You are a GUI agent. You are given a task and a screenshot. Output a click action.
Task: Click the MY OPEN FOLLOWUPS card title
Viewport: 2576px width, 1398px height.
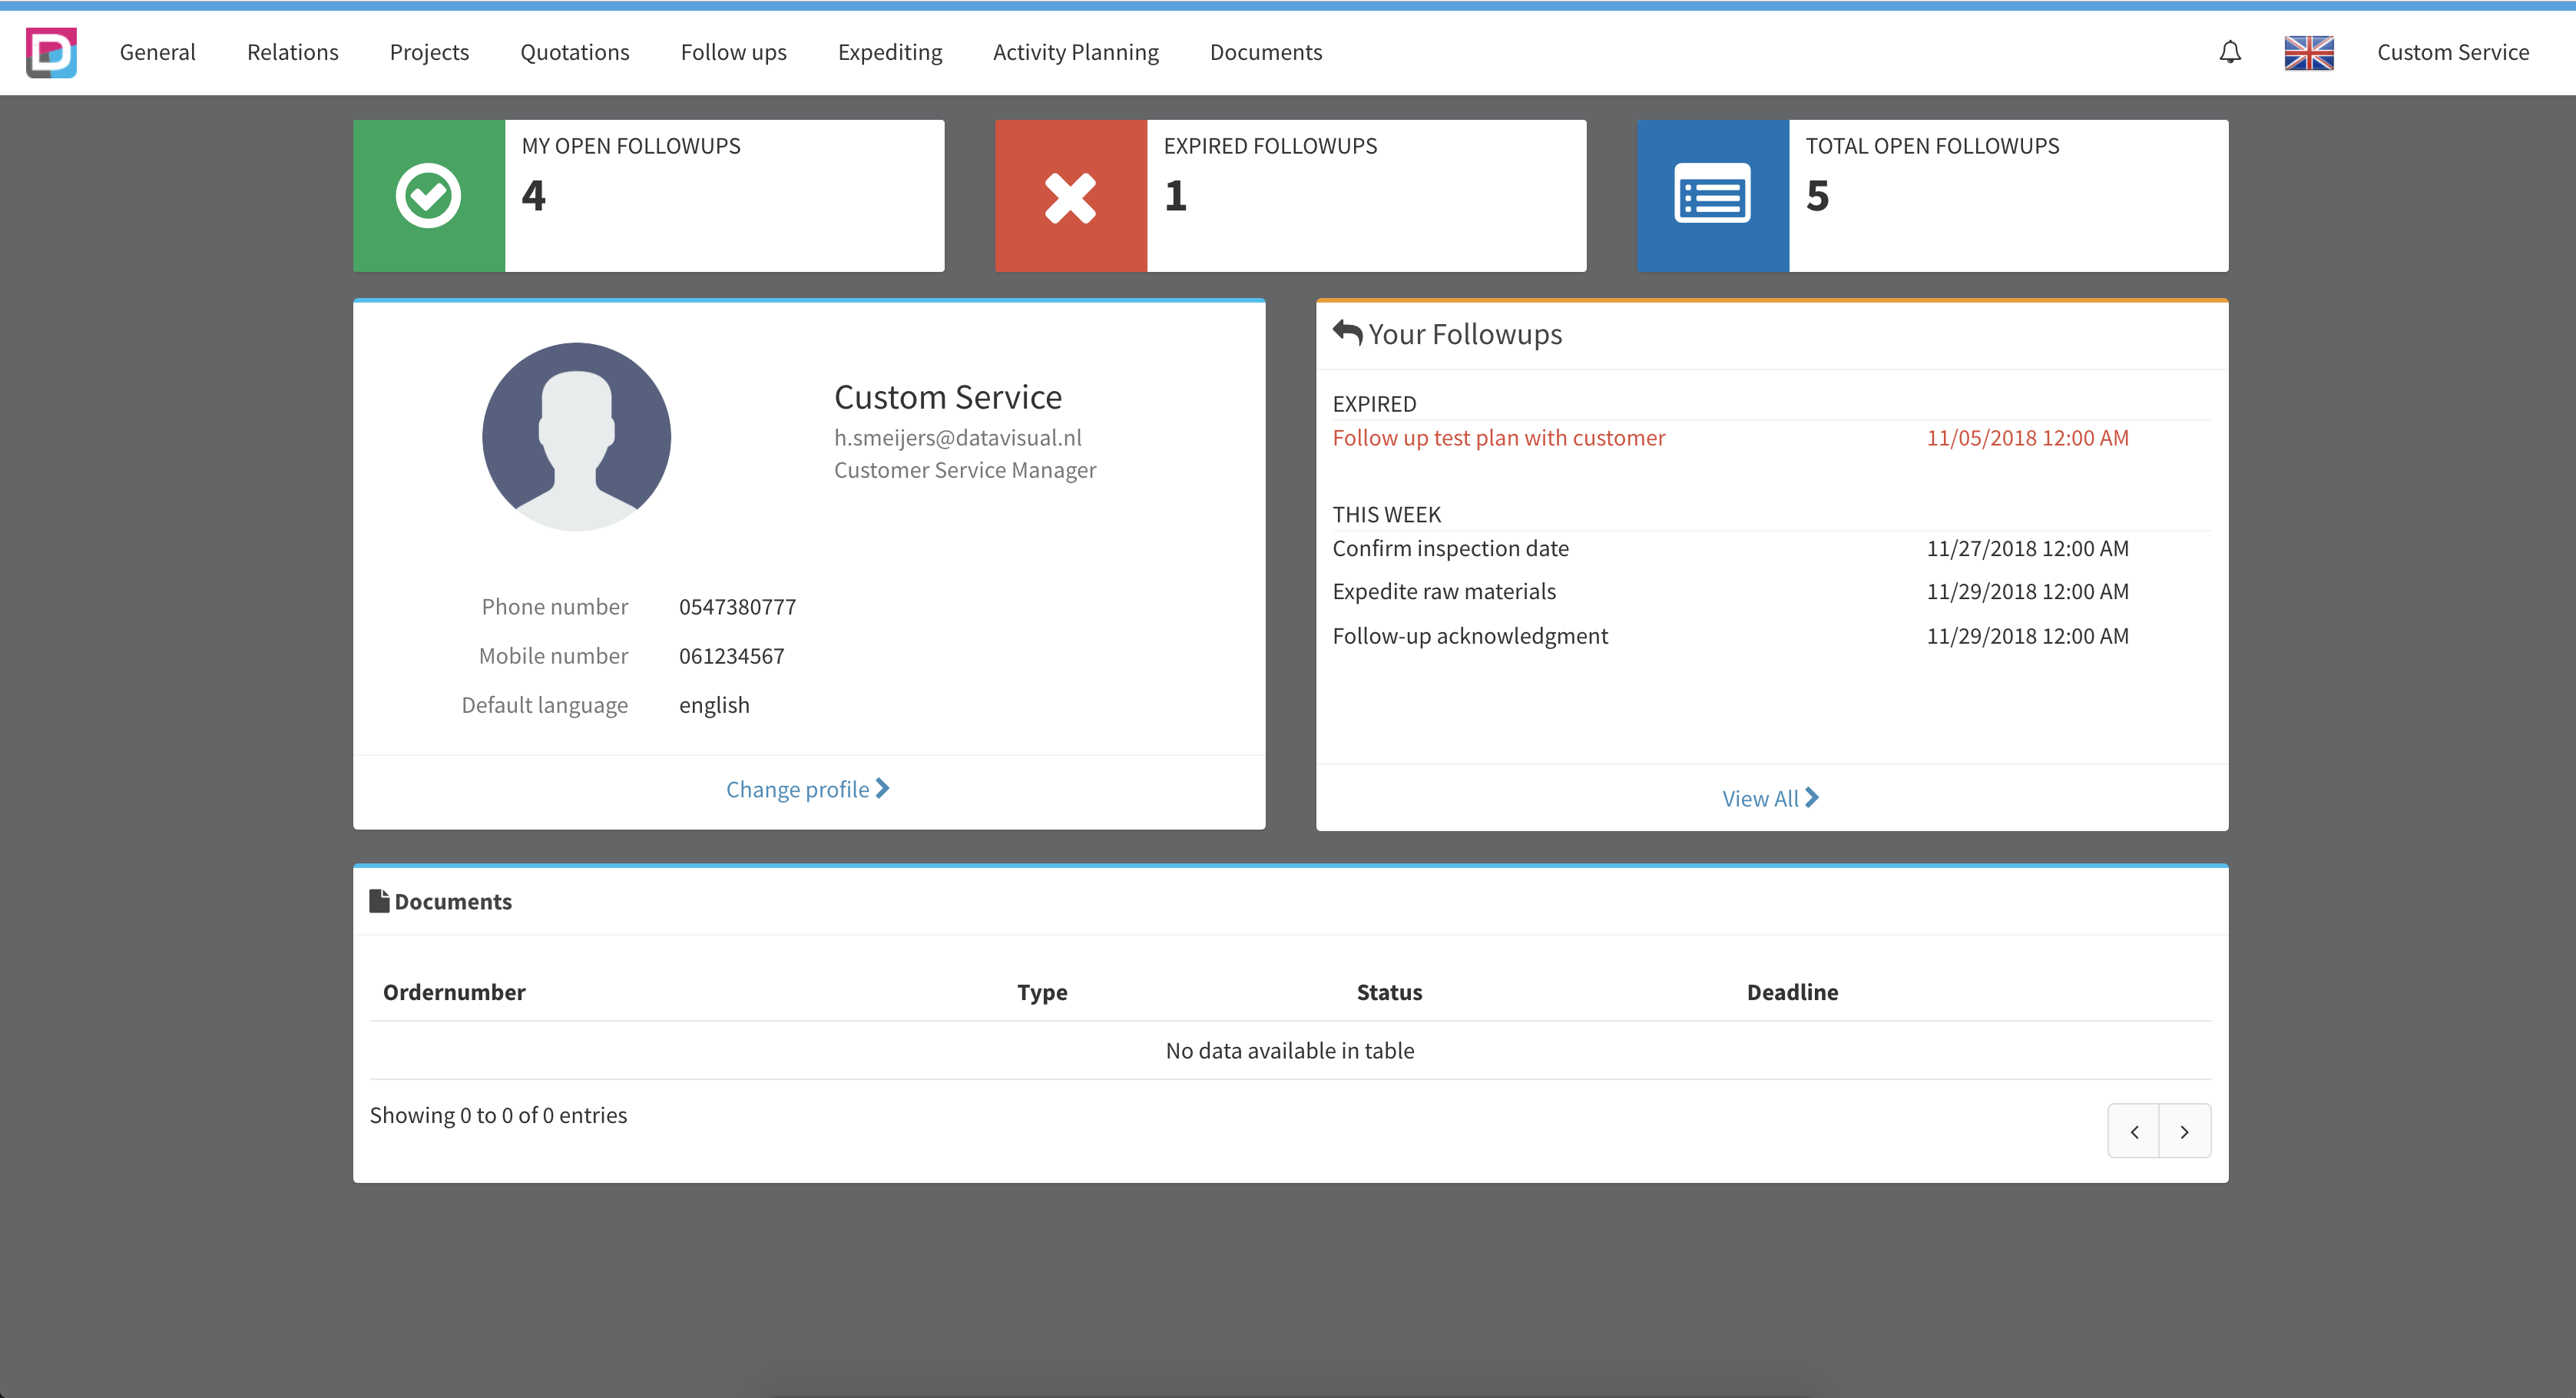[631, 146]
